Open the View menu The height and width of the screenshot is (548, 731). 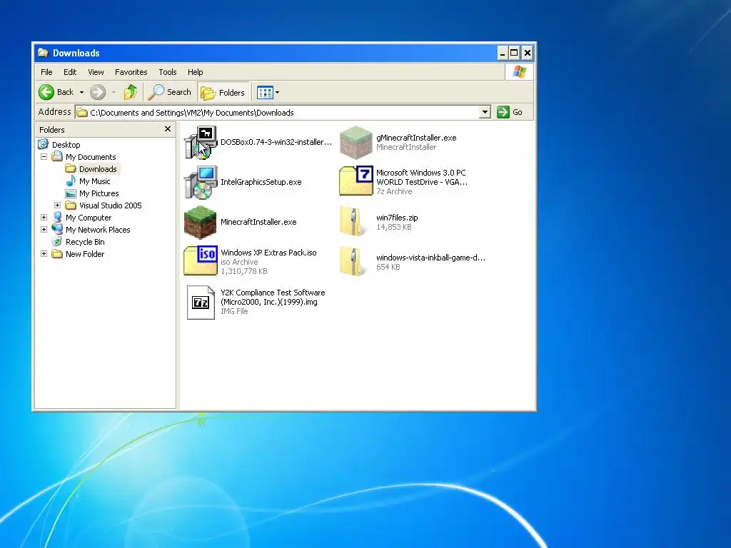[x=96, y=72]
